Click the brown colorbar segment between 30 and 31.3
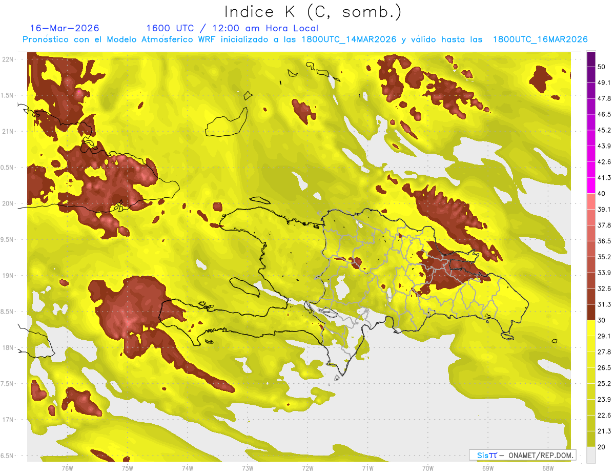The height and width of the screenshot is (475, 615). [x=591, y=313]
